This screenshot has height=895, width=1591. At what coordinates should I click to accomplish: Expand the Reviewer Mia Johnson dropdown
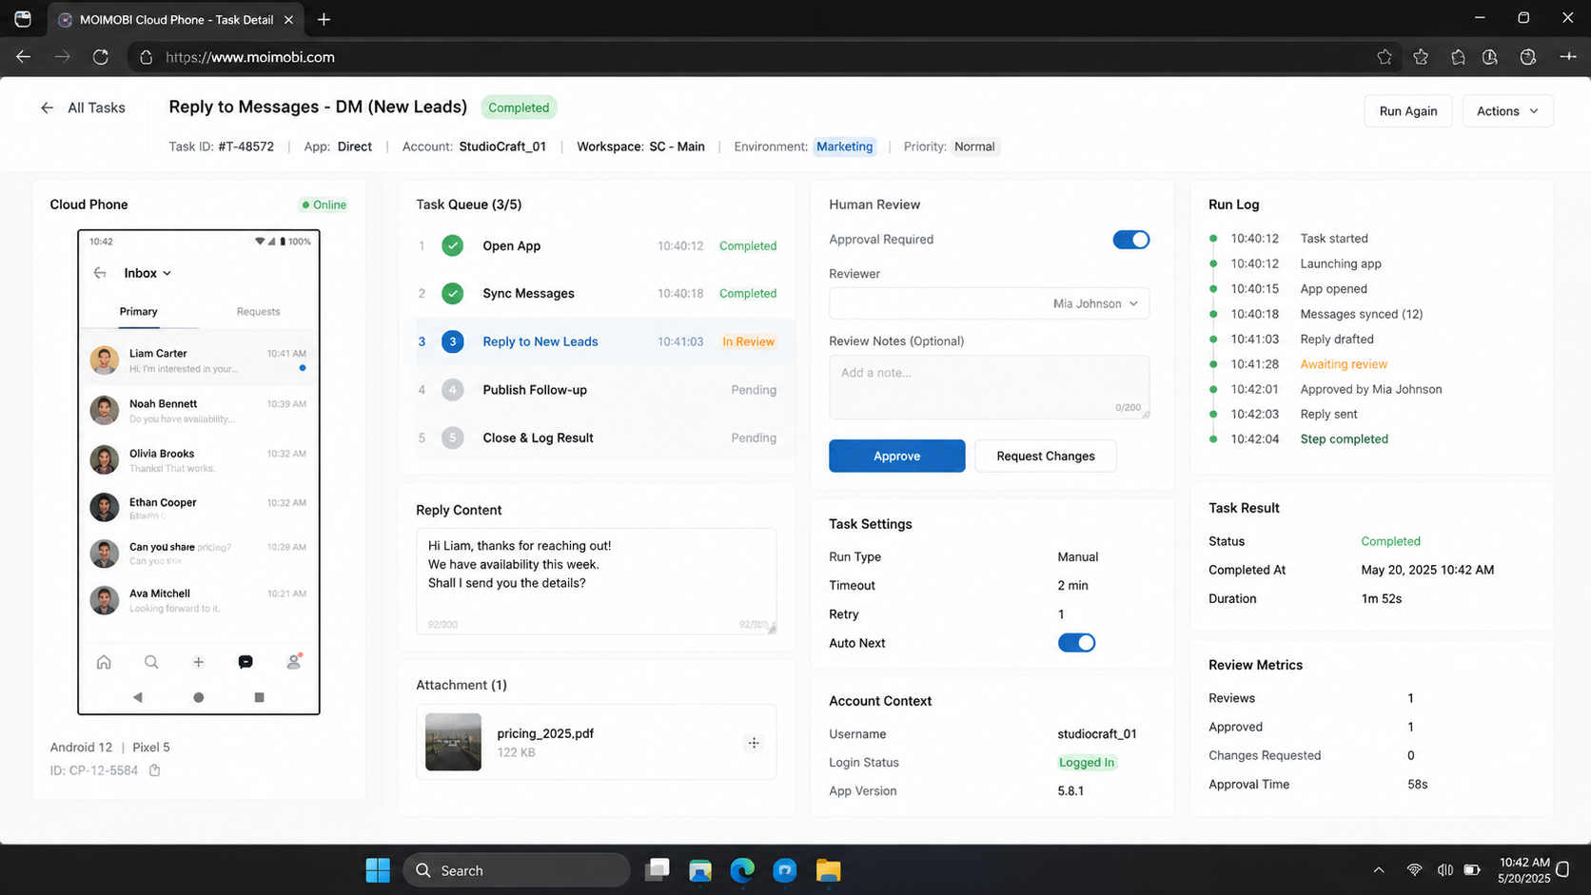[x=989, y=303]
